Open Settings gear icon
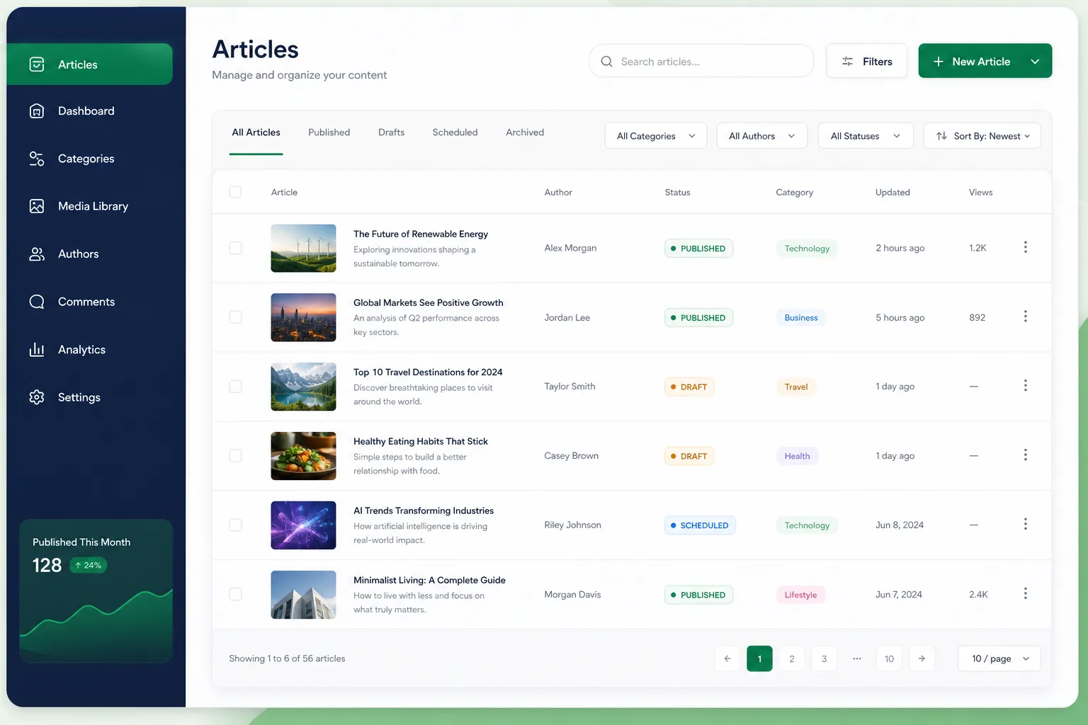This screenshot has width=1088, height=725. (37, 397)
